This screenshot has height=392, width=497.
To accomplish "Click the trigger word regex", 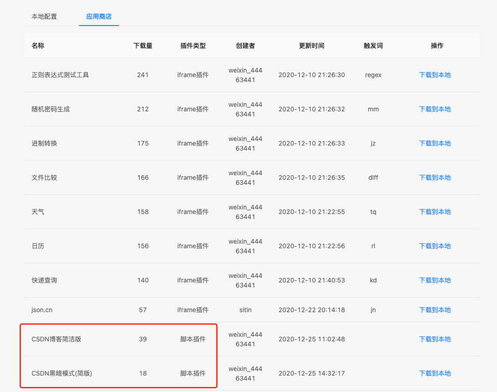I will [x=373, y=75].
